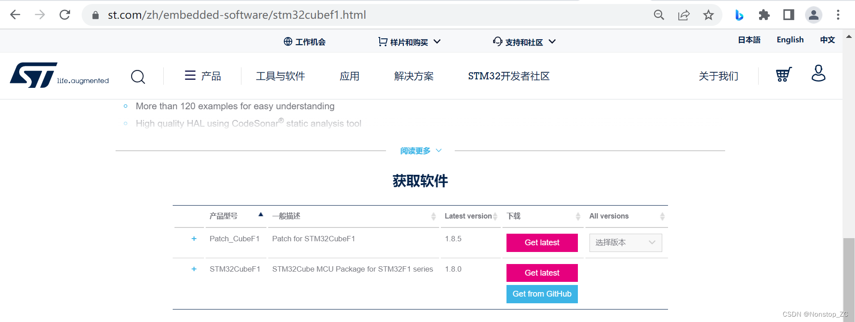Open STM32开发者社区 menu

(x=509, y=76)
